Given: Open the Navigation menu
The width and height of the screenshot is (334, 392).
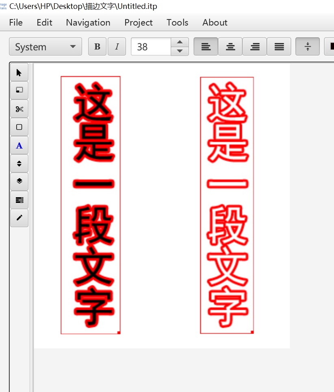Looking at the screenshot, I should coord(88,22).
